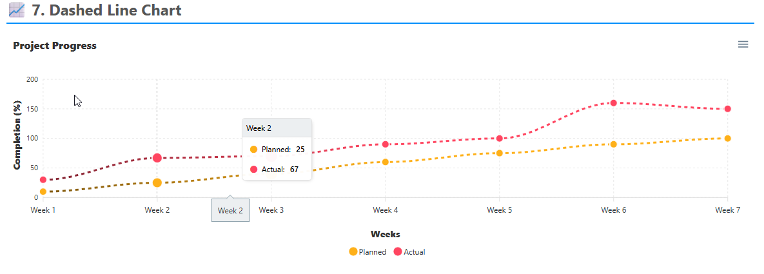
Task: Click the Actual data point at Week 5
Action: tap(500, 139)
